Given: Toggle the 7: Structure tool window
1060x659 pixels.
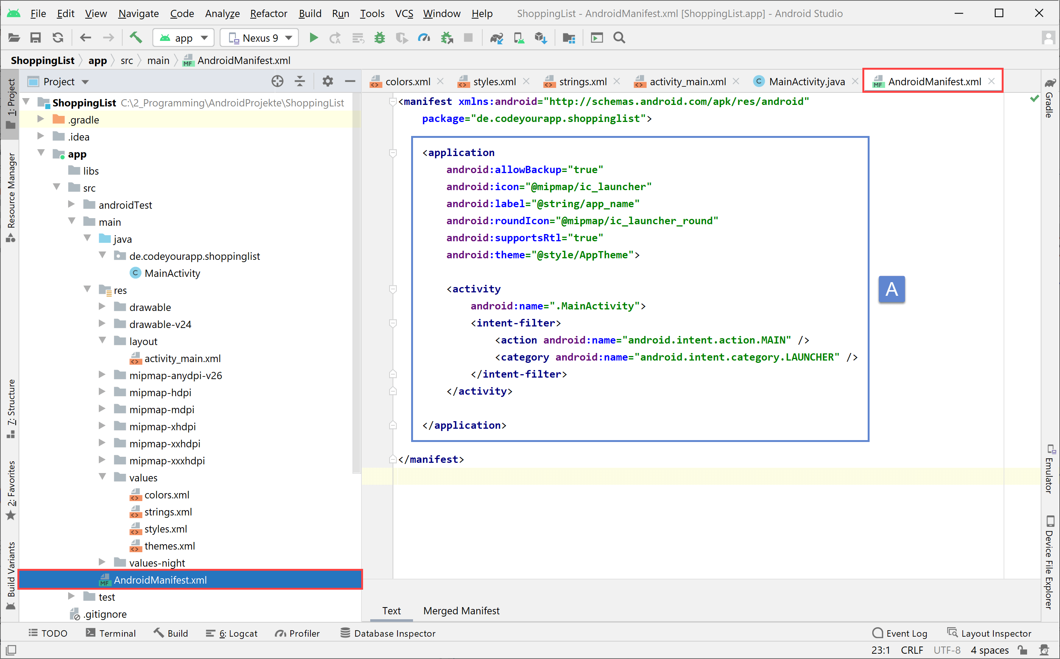Looking at the screenshot, I should 11,409.
